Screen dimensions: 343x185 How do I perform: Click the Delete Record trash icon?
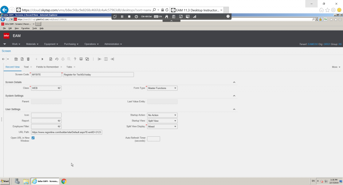point(28,59)
